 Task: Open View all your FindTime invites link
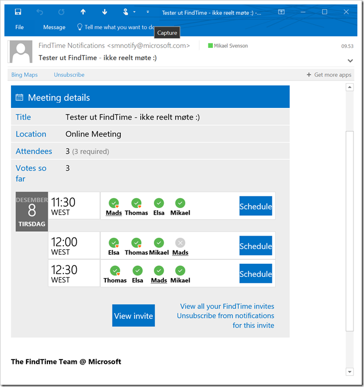[x=227, y=306]
